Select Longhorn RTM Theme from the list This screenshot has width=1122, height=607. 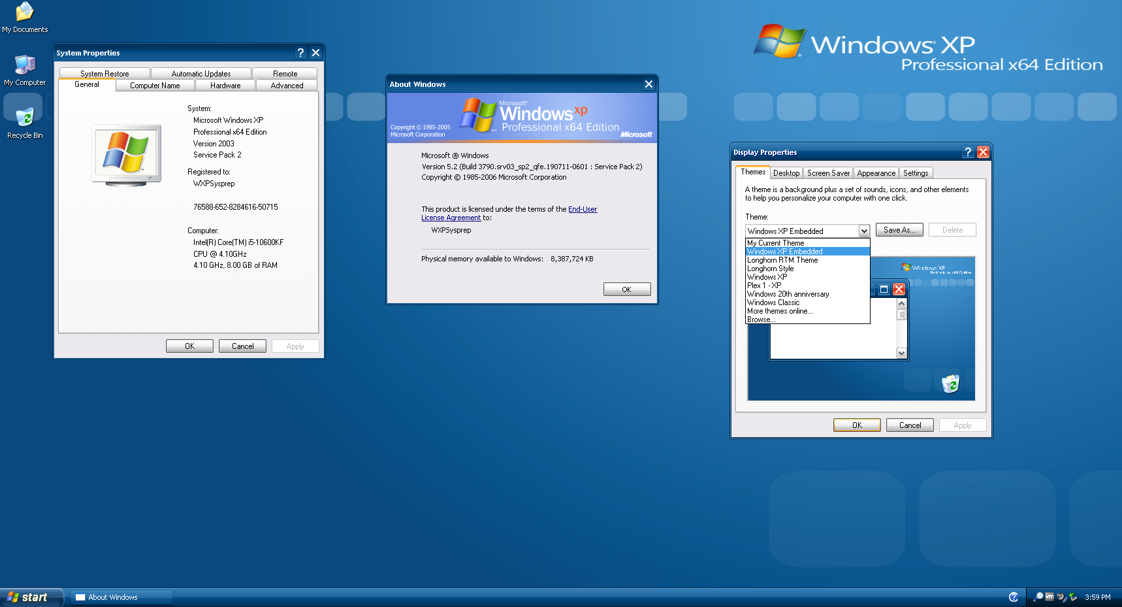(782, 259)
